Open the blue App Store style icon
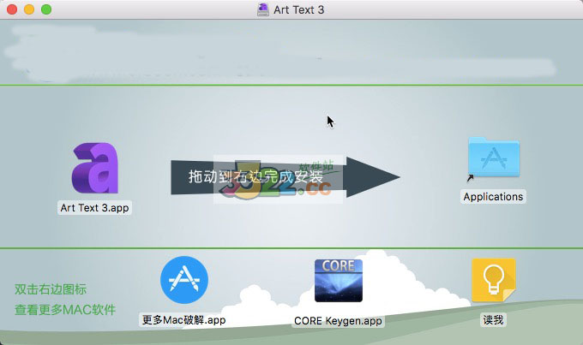The height and width of the screenshot is (345, 583). click(x=184, y=280)
